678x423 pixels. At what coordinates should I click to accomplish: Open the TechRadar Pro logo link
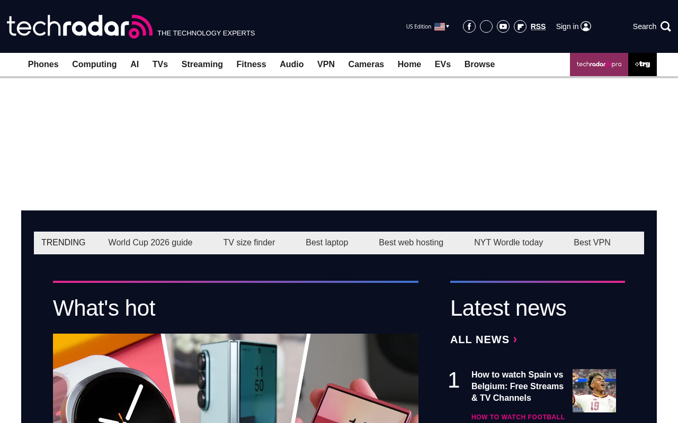(599, 65)
